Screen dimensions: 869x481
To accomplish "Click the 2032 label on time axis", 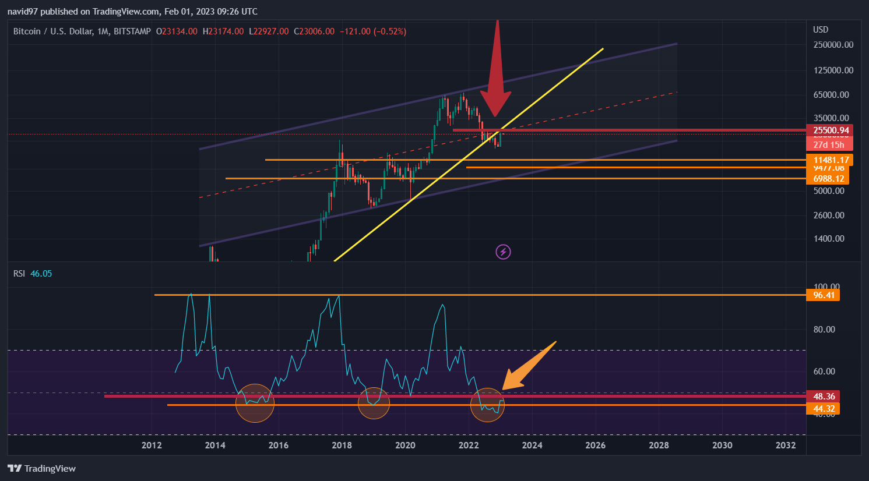I will [786, 445].
